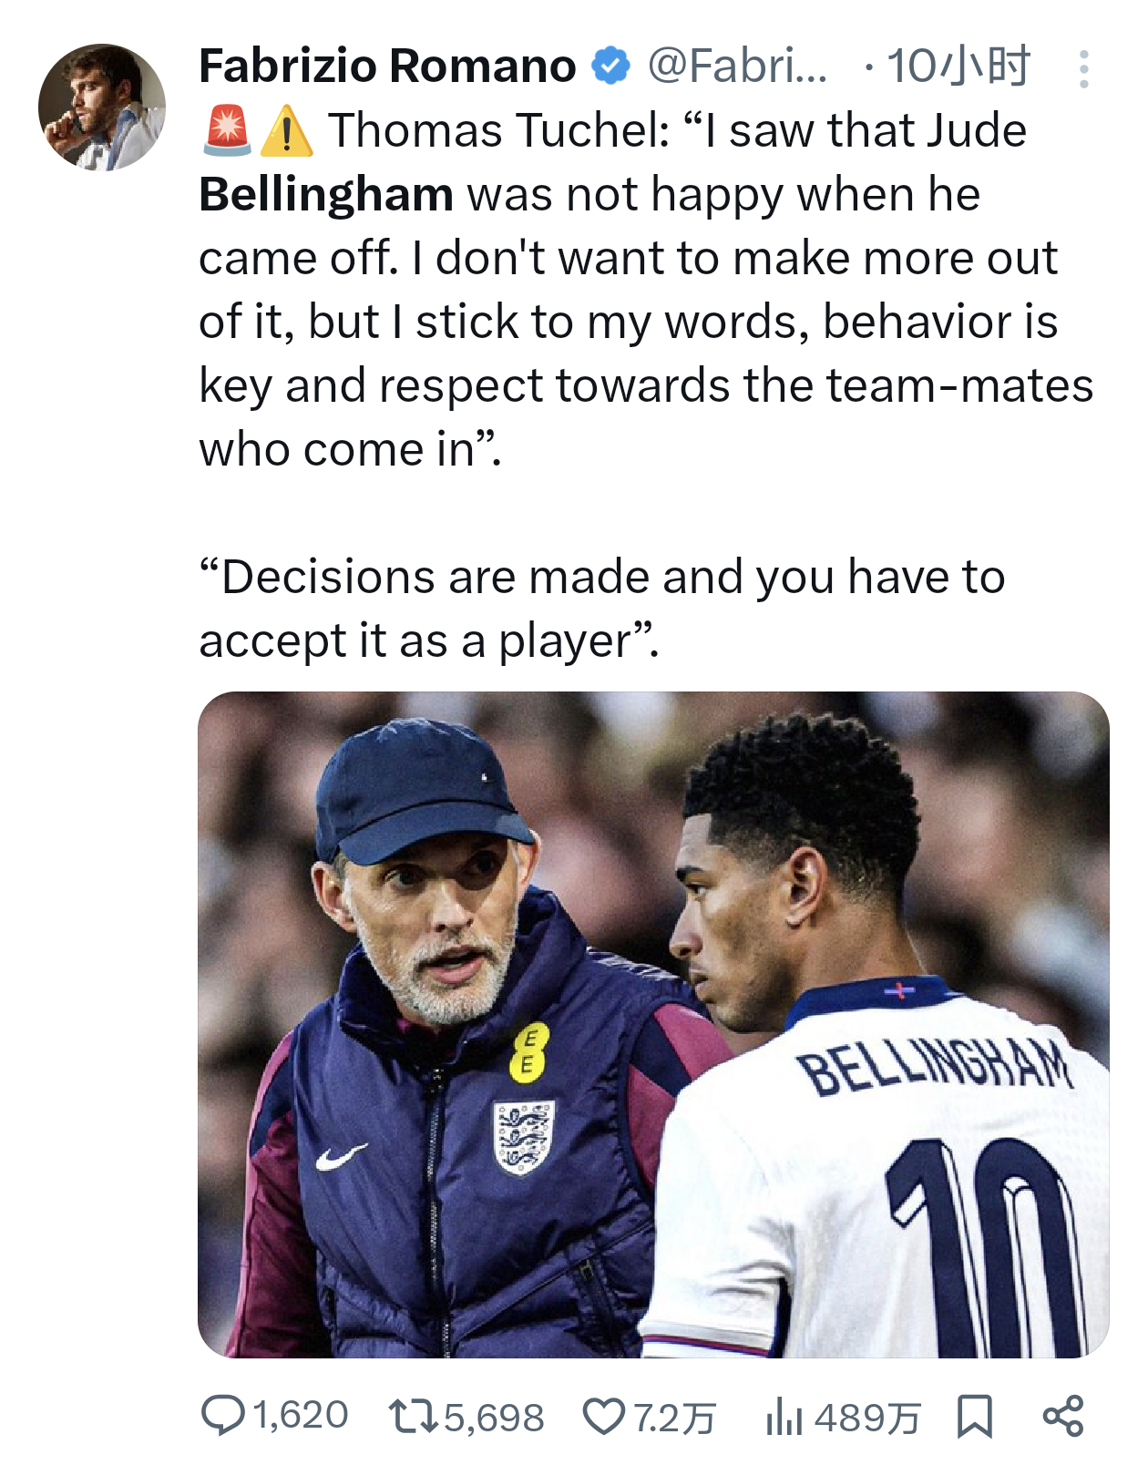1148x1465 pixels.
Task: Click the 489万 views count
Action: 867,1418
